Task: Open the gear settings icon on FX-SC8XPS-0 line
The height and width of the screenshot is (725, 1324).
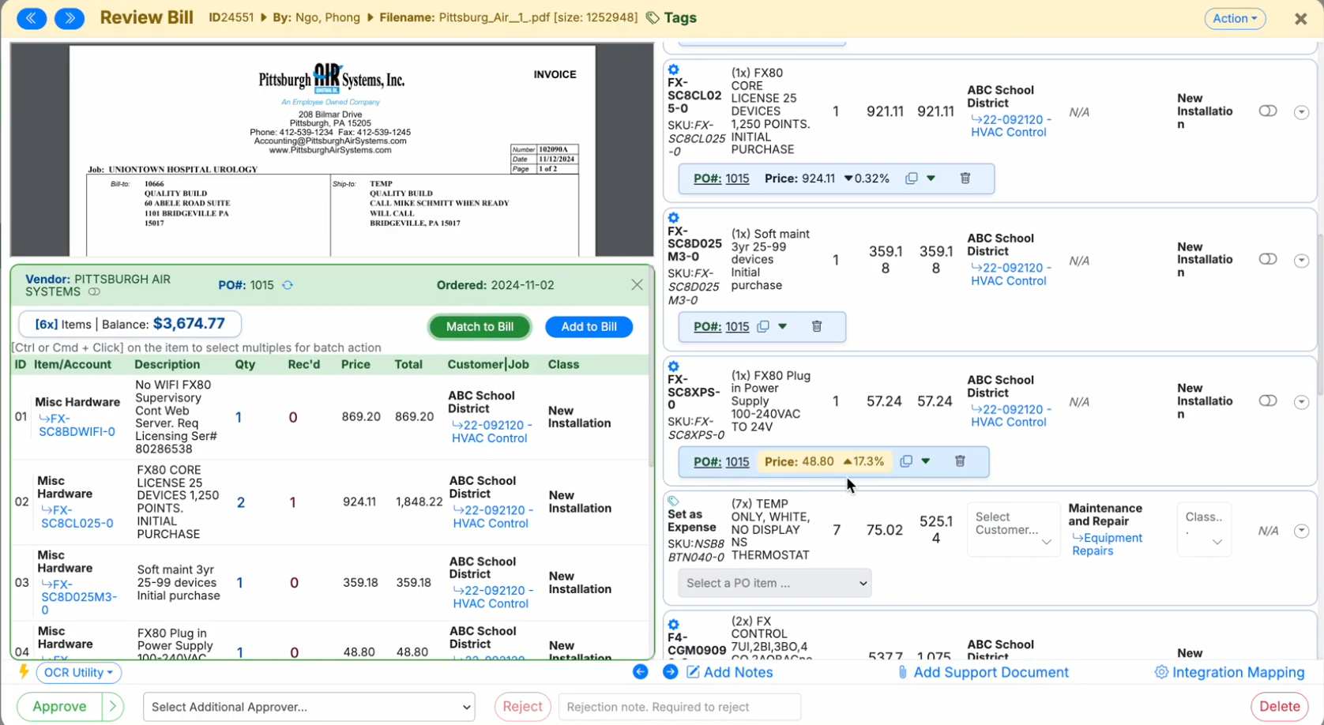Action: 673,366
